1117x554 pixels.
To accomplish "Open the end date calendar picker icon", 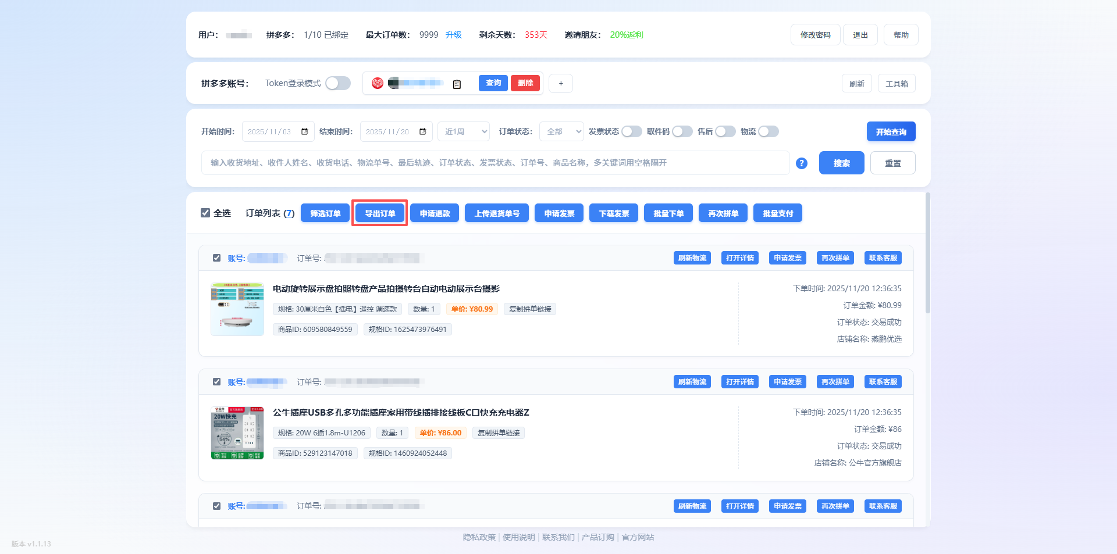I will click(422, 132).
